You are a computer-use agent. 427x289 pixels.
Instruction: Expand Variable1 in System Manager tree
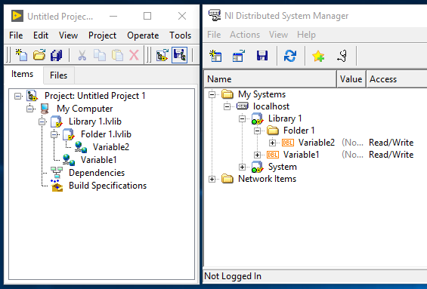pos(258,155)
